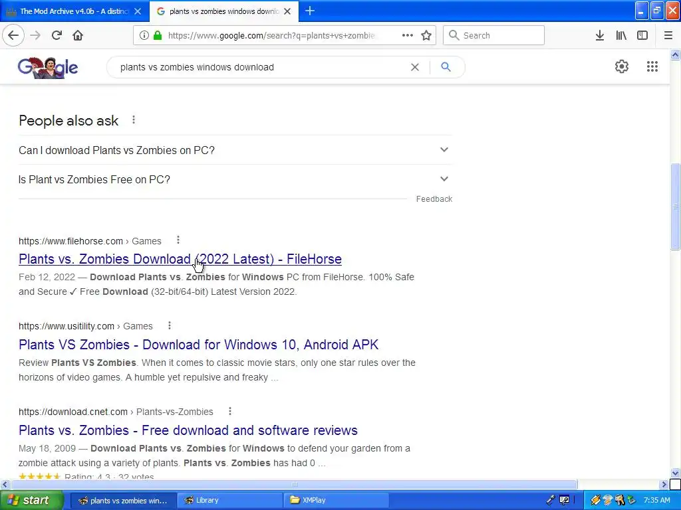Open a new tab with the plus button

(x=310, y=11)
